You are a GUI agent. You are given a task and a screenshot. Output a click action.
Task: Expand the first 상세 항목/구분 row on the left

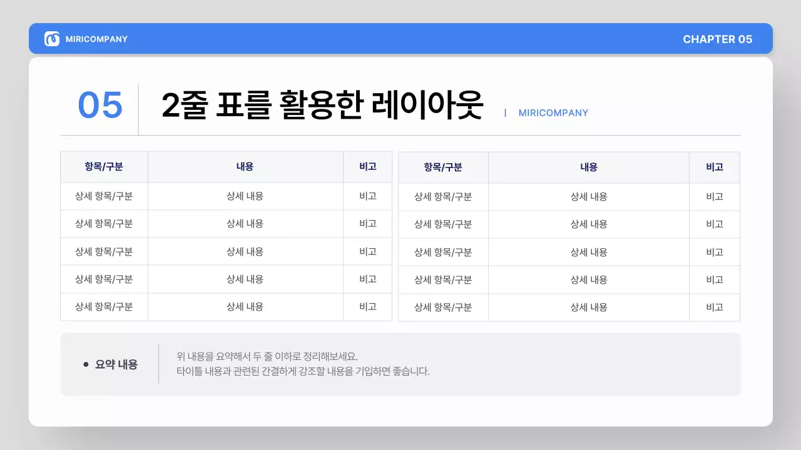tap(103, 196)
